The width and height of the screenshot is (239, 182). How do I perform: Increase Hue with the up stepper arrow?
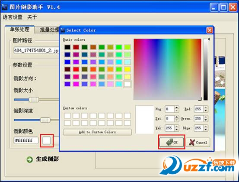(x=176, y=107)
